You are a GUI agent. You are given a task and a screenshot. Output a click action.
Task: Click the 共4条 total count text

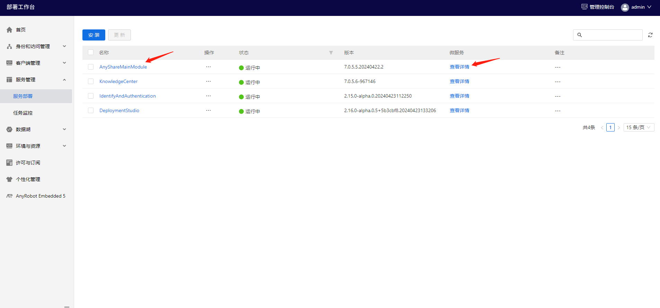[x=589, y=127]
